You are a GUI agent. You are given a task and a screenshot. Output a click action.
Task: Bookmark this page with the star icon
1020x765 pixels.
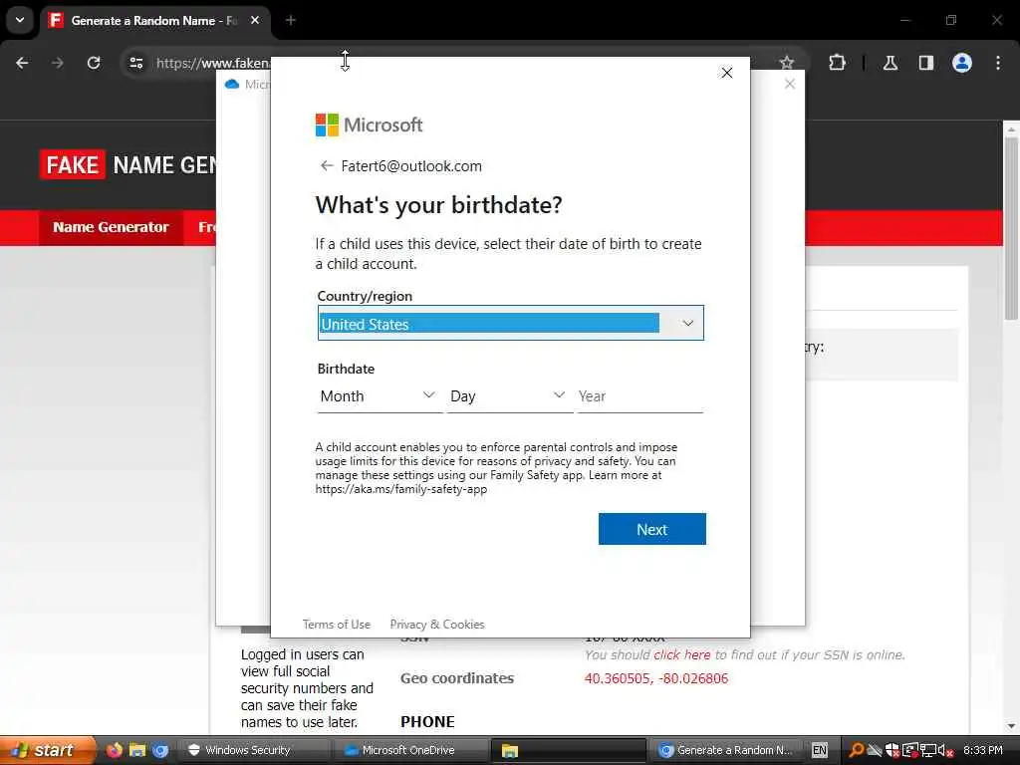pyautogui.click(x=787, y=63)
